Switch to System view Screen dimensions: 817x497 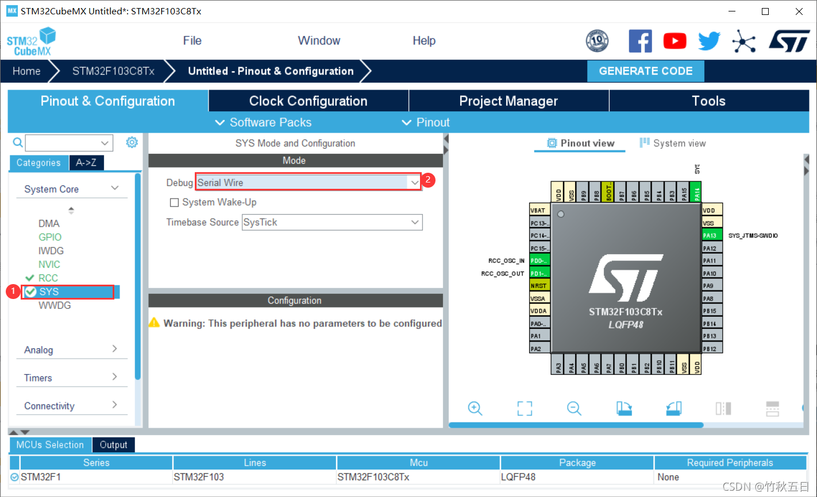(673, 143)
